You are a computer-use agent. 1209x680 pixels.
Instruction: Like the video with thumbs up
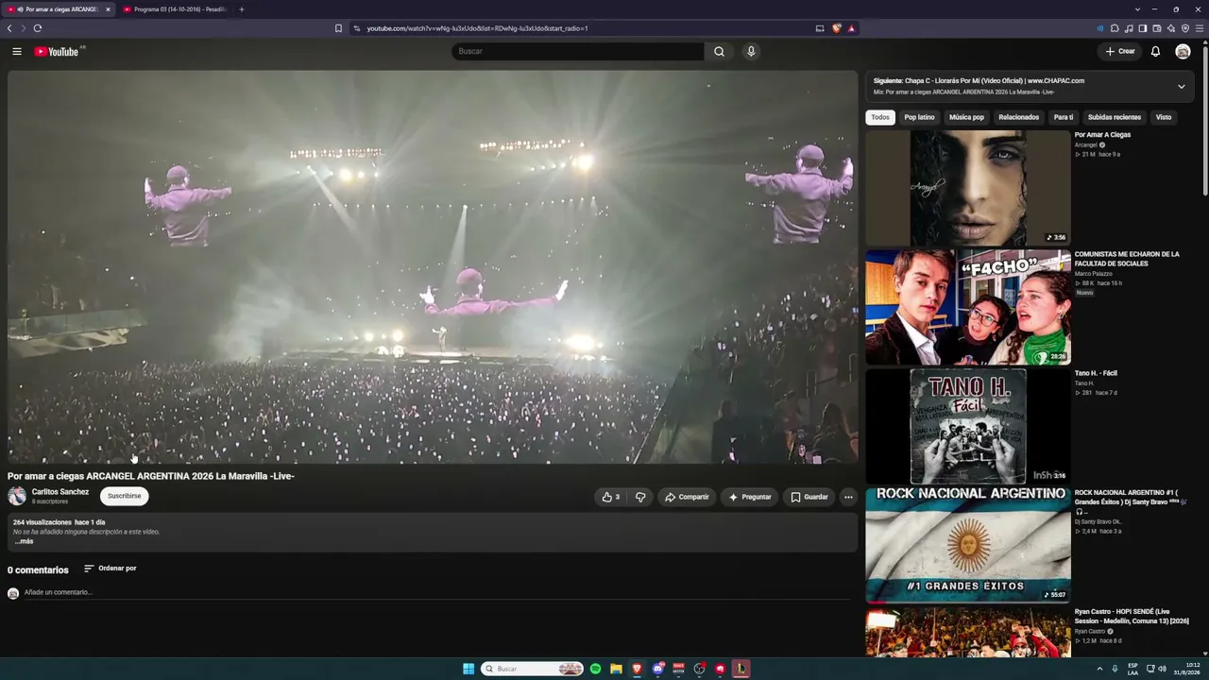pyautogui.click(x=611, y=497)
